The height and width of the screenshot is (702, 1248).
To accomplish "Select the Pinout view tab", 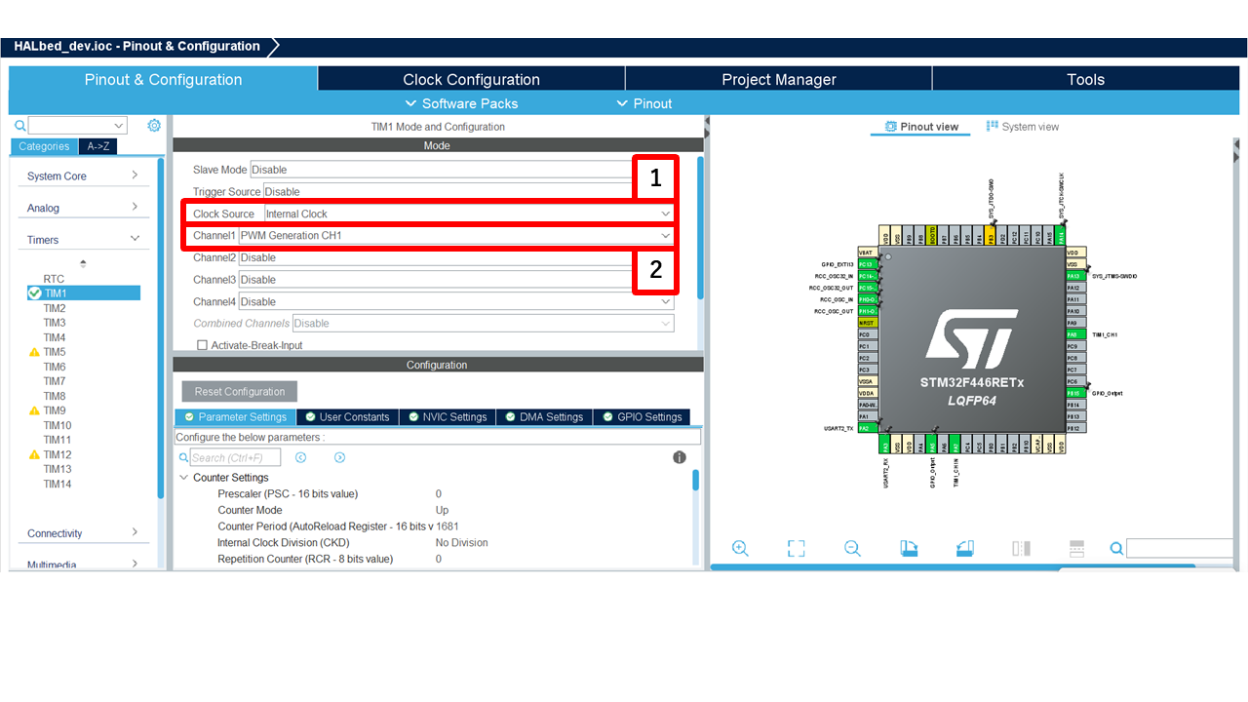I will 920,127.
